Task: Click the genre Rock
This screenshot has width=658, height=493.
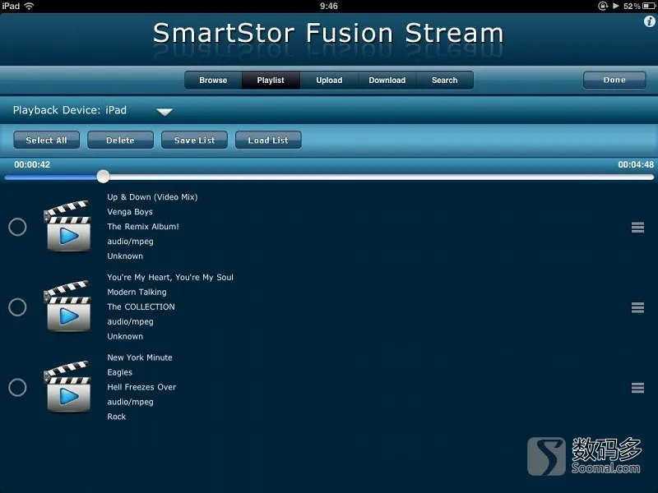Action: [x=116, y=417]
